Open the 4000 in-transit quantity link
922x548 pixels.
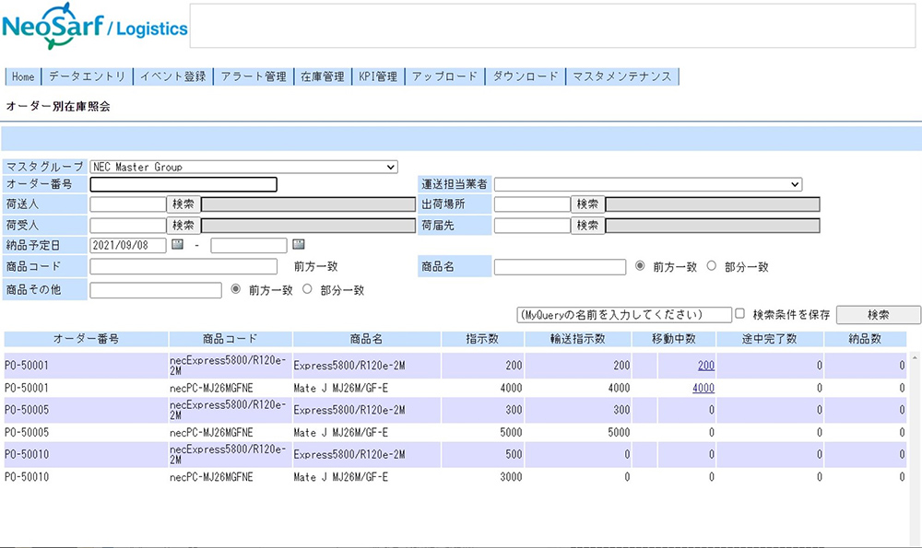coord(703,388)
